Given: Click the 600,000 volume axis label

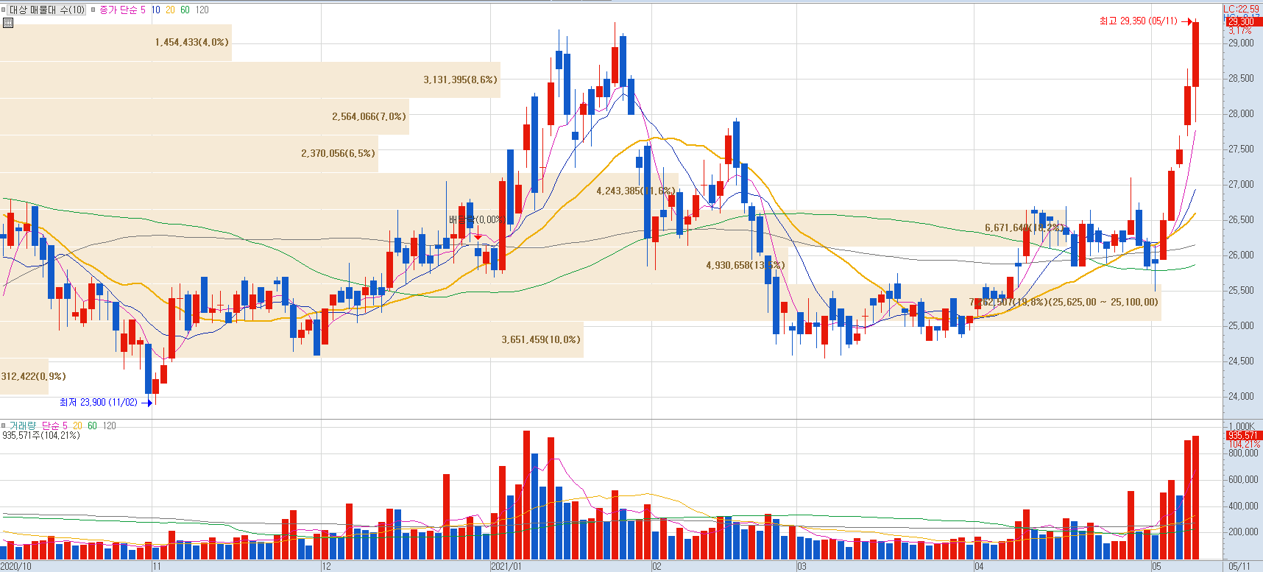Looking at the screenshot, I should [1243, 479].
